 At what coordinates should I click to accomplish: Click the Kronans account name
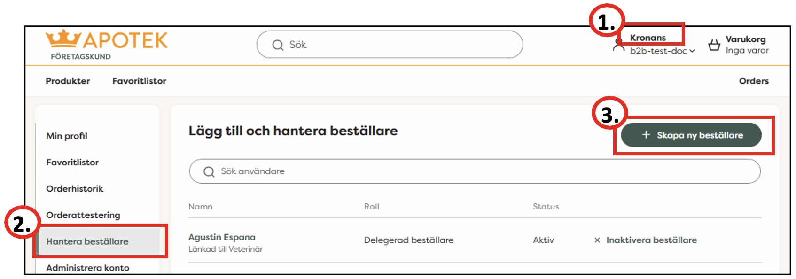[648, 38]
